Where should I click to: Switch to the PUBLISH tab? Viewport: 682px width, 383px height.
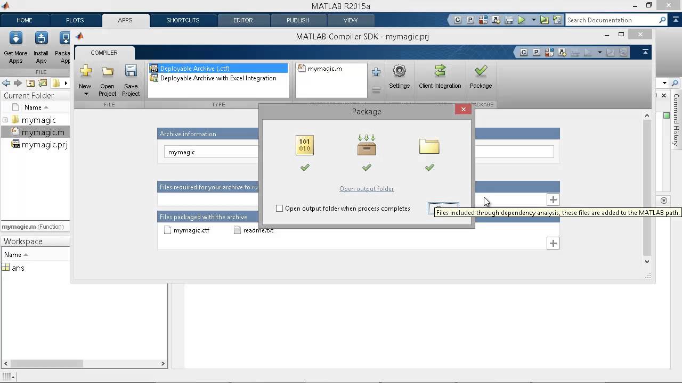(x=298, y=20)
